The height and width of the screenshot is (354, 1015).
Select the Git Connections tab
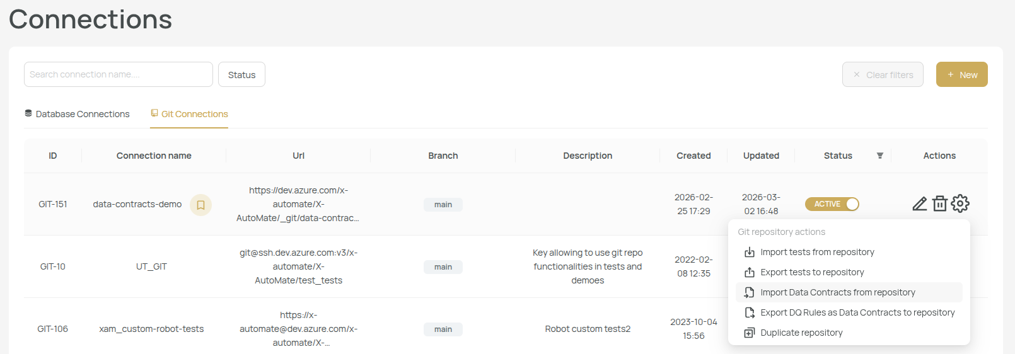(x=189, y=114)
